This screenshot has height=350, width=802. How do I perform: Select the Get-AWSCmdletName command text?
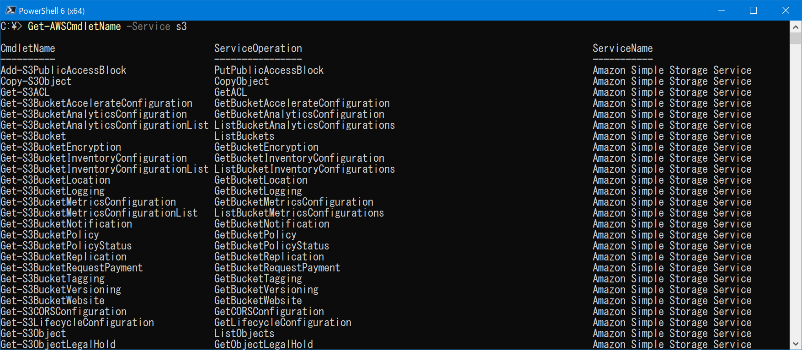pyautogui.click(x=74, y=27)
